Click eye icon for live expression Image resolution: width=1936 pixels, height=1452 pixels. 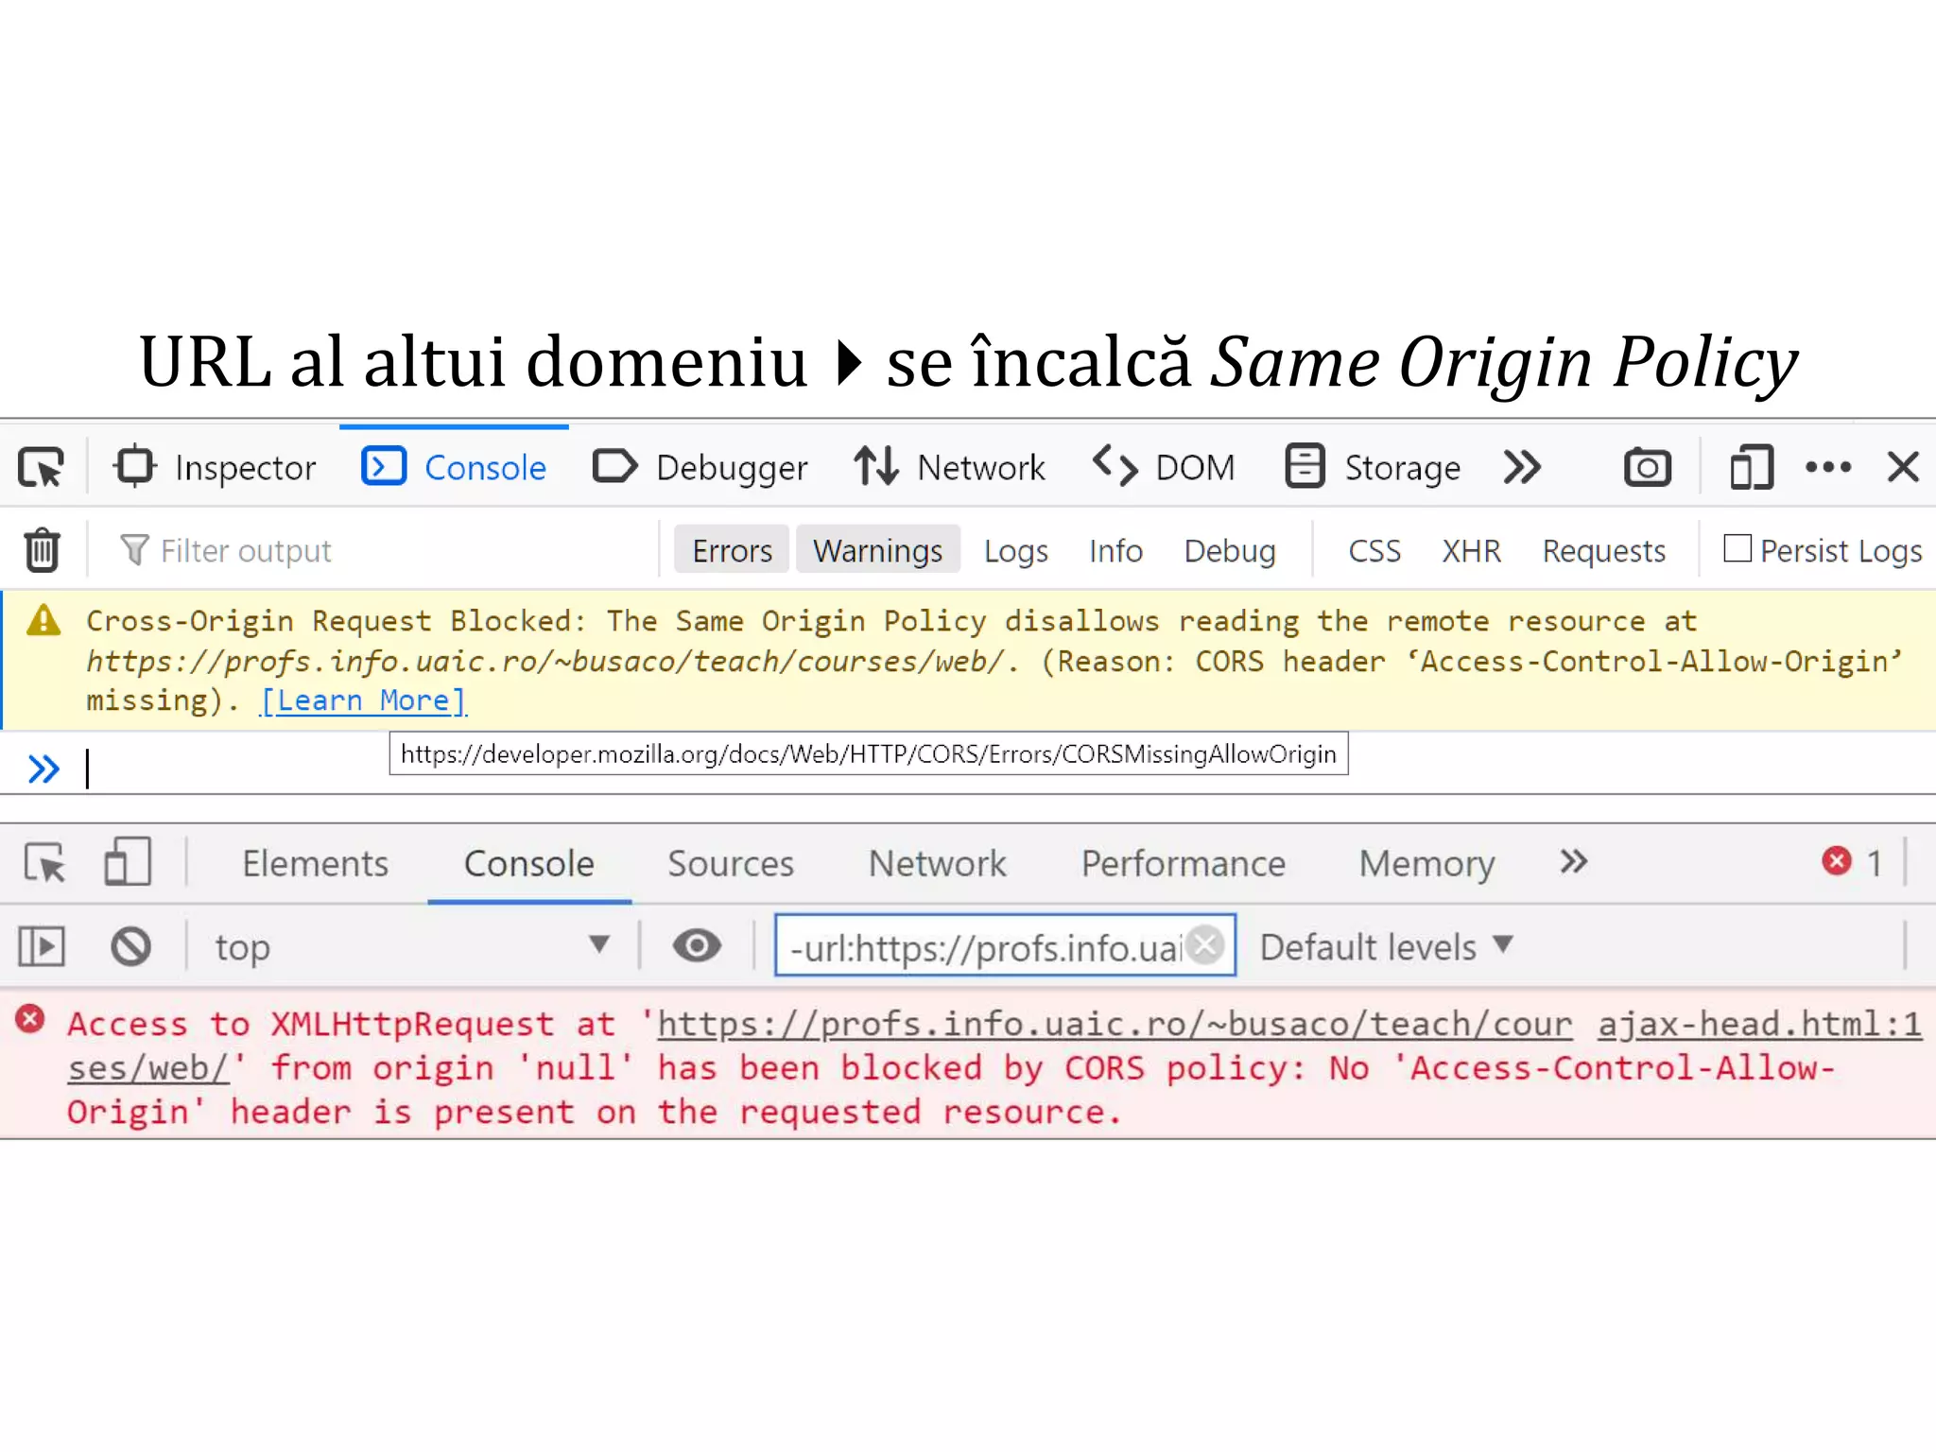point(697,946)
